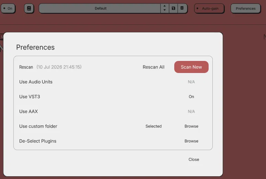266x179 pixels.
Task: Toggle Selected for Use custom folder
Action: click(x=154, y=126)
